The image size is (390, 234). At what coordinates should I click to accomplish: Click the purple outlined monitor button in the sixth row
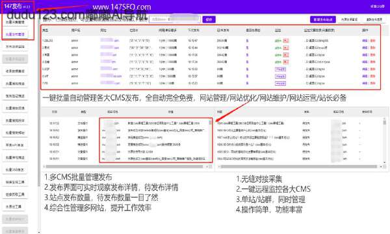coord(280,76)
